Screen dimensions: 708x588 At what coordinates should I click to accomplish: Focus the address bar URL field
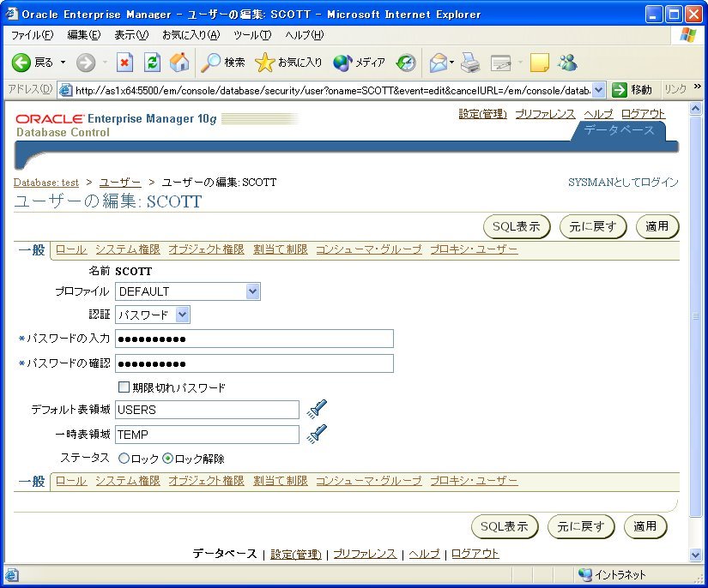click(332, 90)
